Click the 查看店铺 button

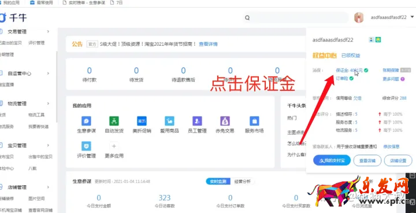[x=367, y=160]
